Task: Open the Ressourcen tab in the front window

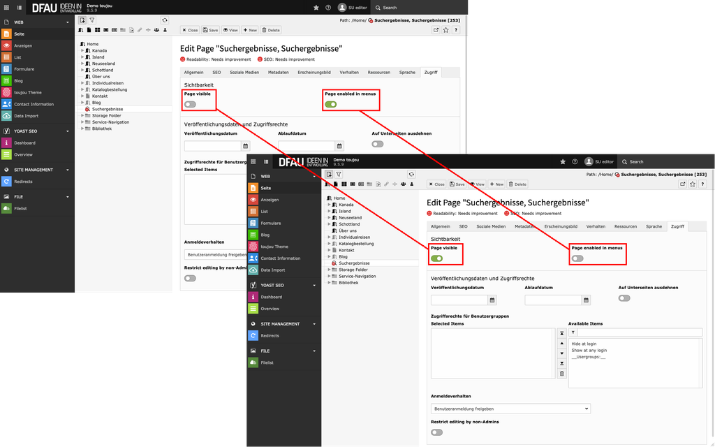Action: tap(625, 226)
